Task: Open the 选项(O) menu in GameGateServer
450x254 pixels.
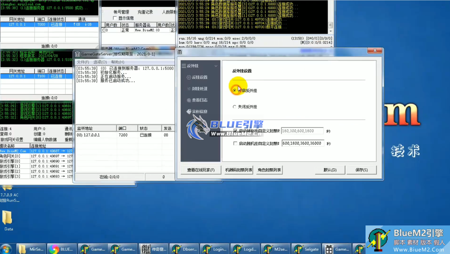Action: click(100, 62)
